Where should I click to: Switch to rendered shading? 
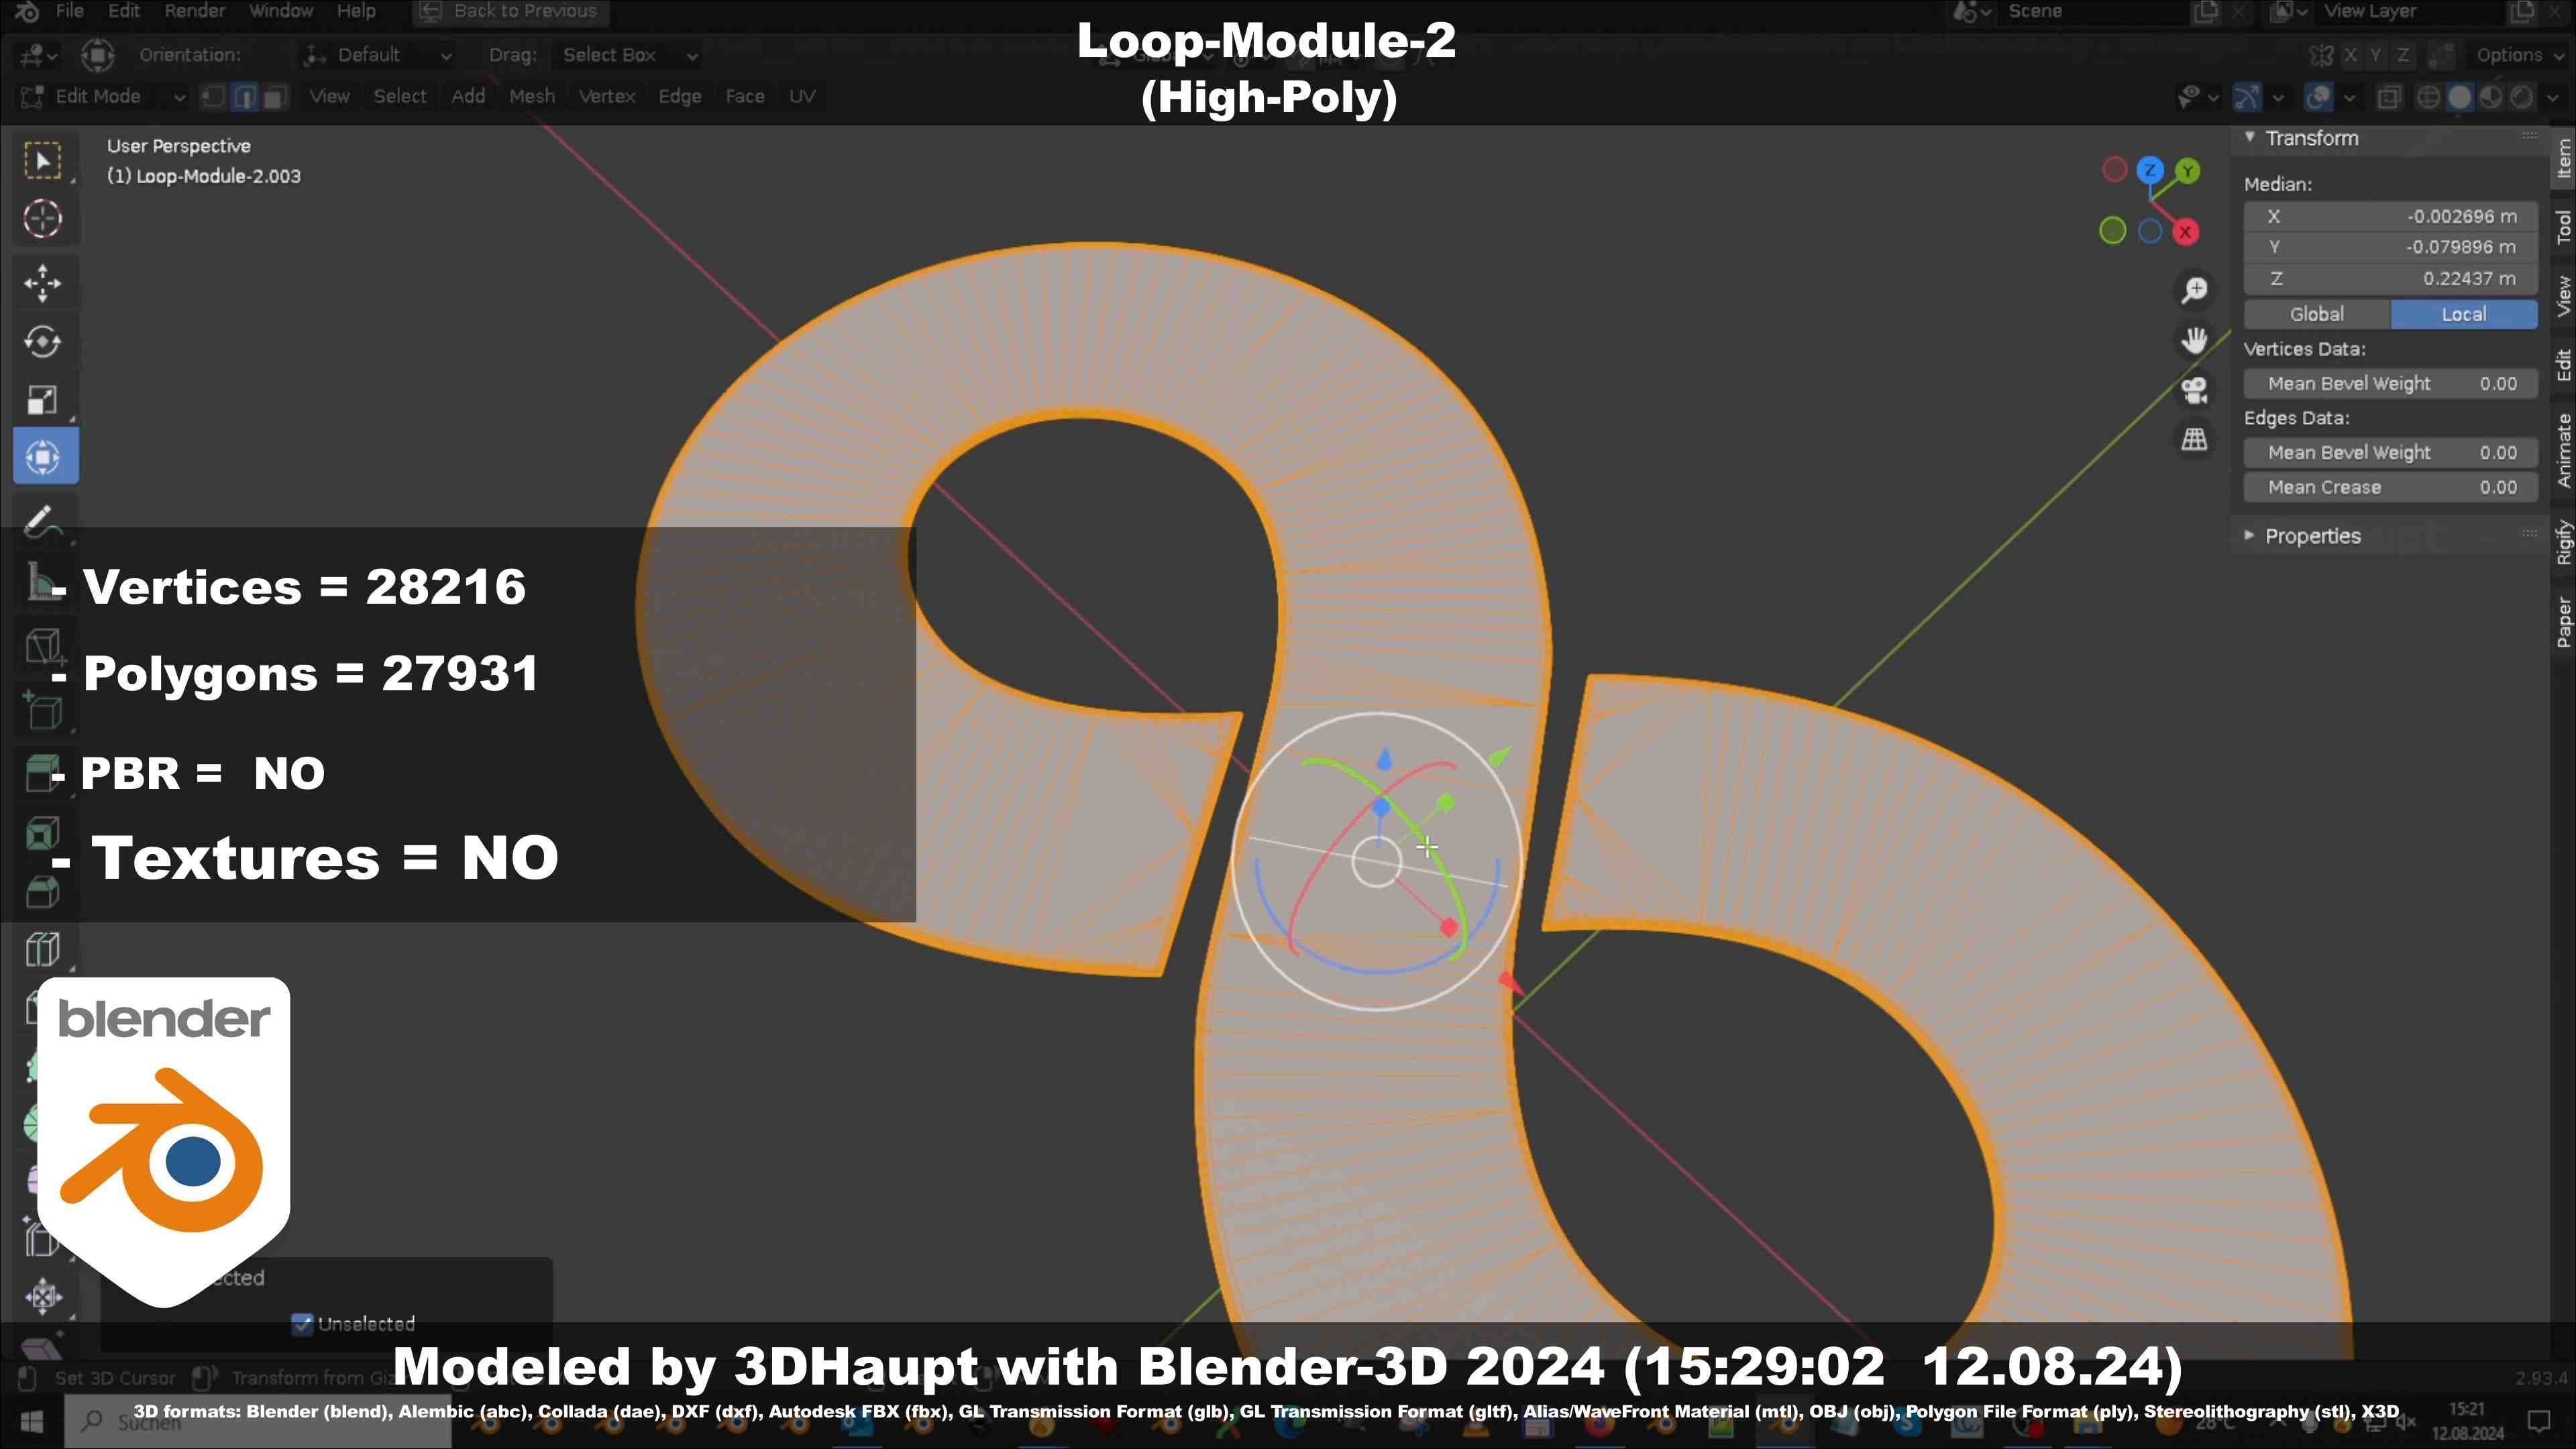tap(2522, 97)
